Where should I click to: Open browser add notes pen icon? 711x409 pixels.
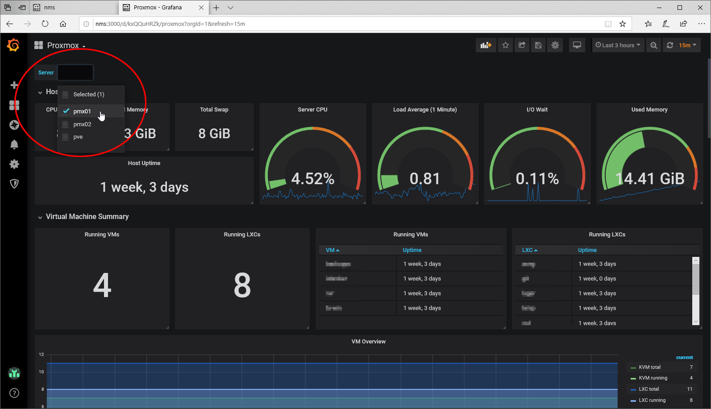pyautogui.click(x=665, y=24)
